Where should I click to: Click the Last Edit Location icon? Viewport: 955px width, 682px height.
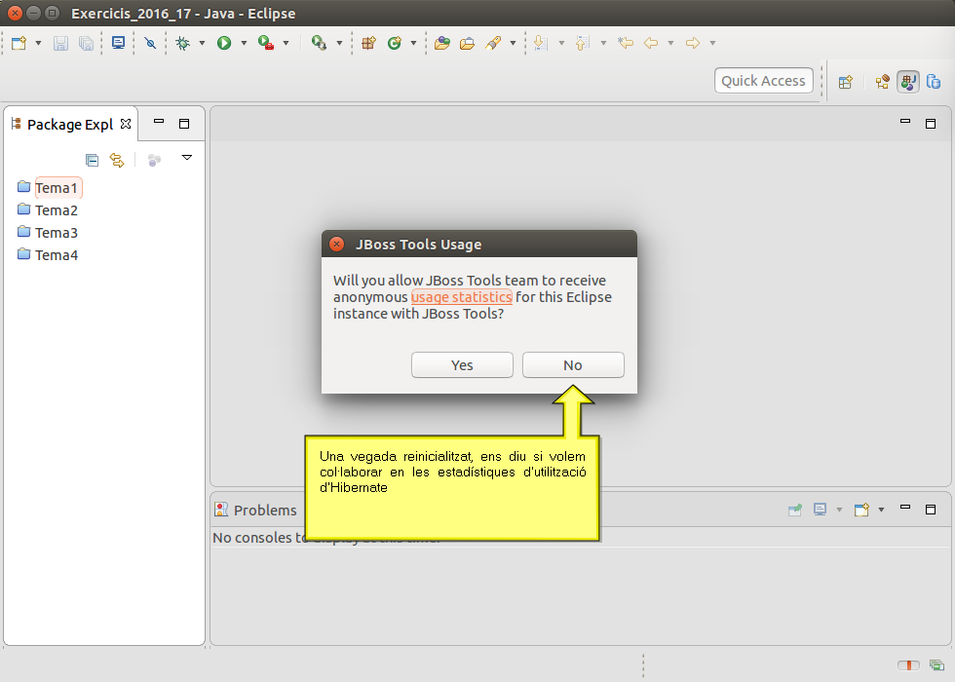click(626, 43)
